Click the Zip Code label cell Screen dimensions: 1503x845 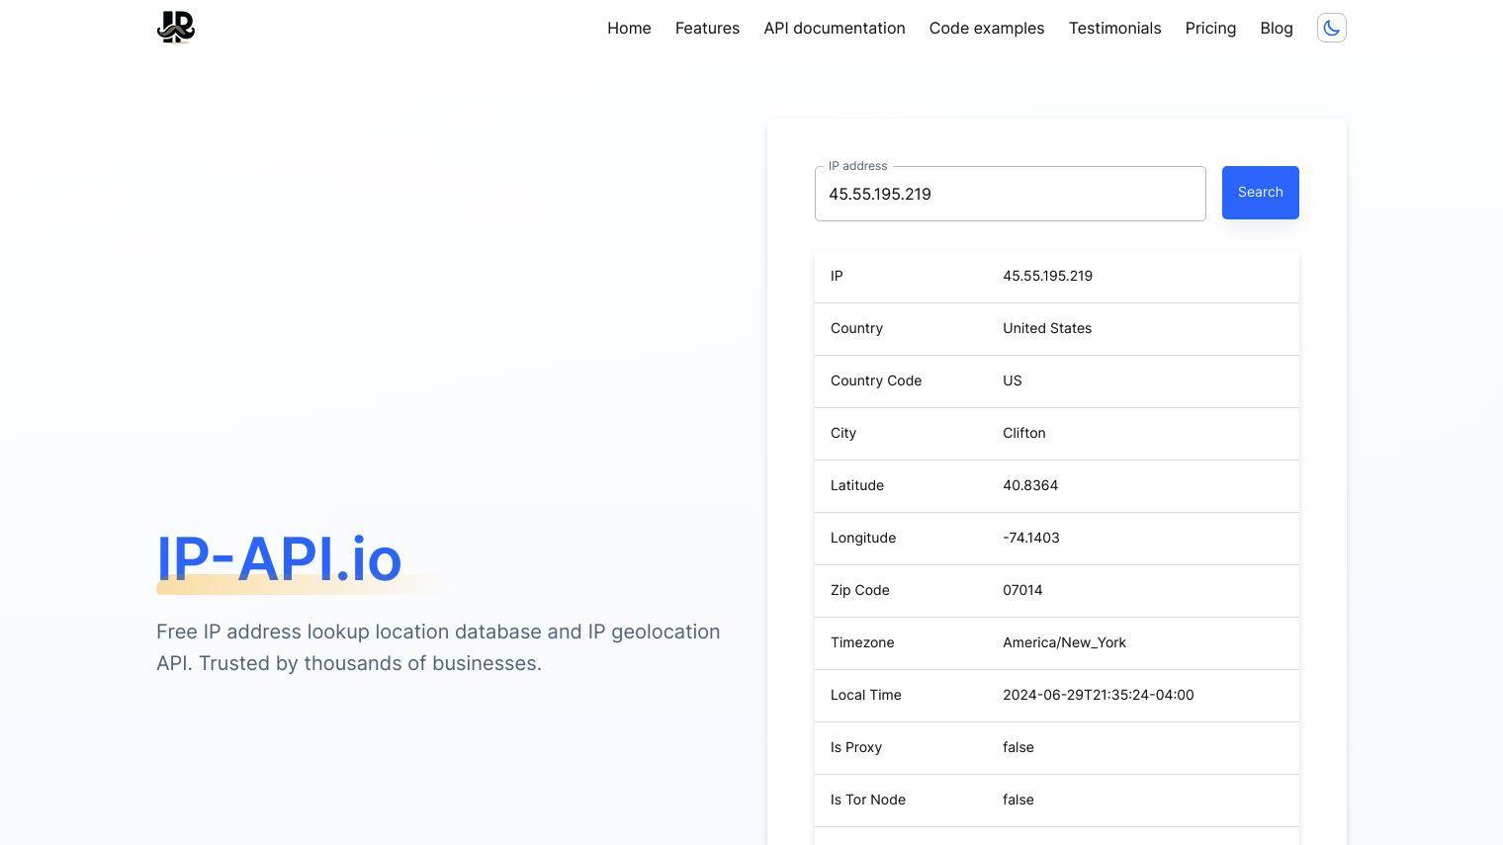click(860, 591)
